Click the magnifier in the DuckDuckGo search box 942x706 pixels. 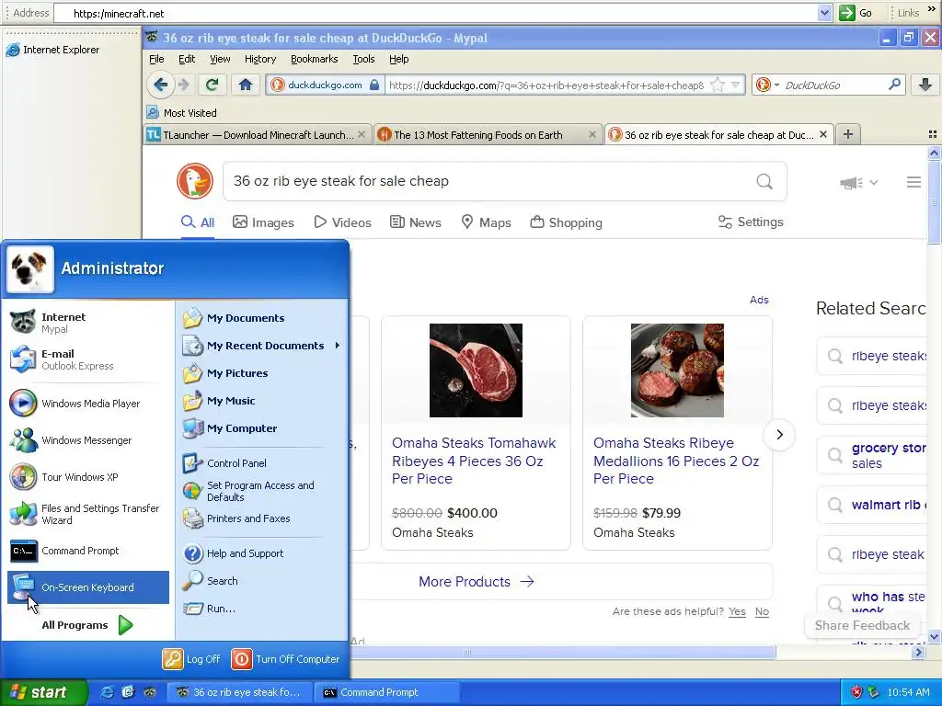click(x=894, y=85)
